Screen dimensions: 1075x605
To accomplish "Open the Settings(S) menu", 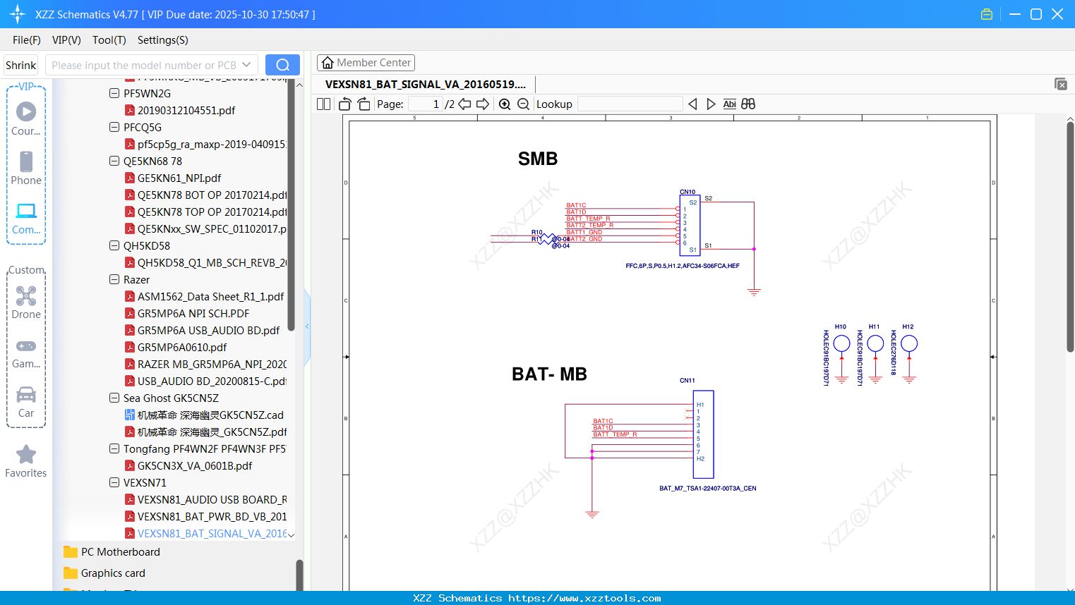I will [x=162, y=40].
